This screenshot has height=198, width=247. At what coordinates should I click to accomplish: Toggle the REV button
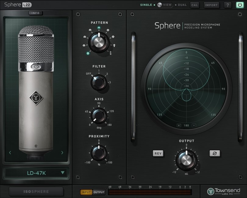pos(158,153)
